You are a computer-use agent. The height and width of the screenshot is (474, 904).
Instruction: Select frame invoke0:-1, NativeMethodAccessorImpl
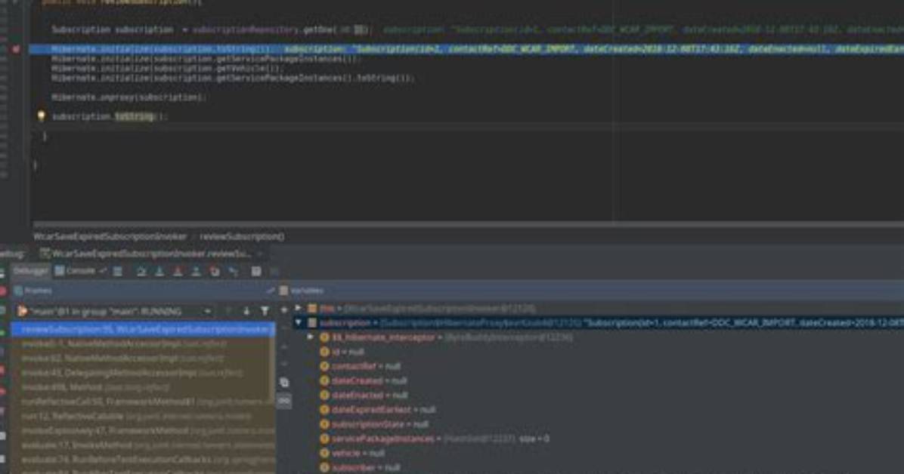(x=142, y=344)
